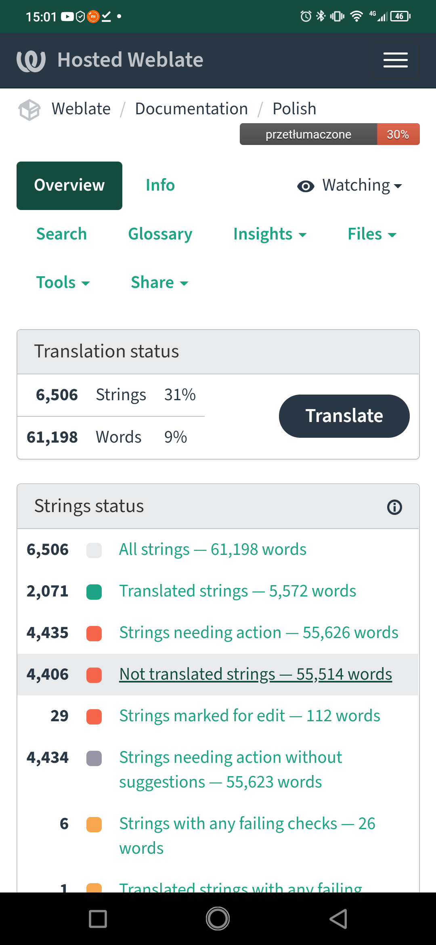
Task: Open Strings needing action — 55,626 words
Action: pyautogui.click(x=258, y=633)
